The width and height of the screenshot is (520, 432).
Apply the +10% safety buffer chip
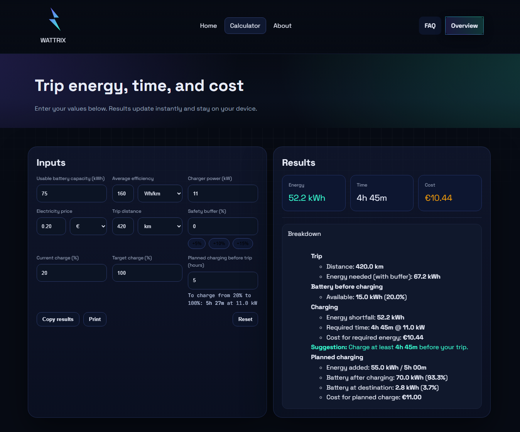[x=219, y=244]
